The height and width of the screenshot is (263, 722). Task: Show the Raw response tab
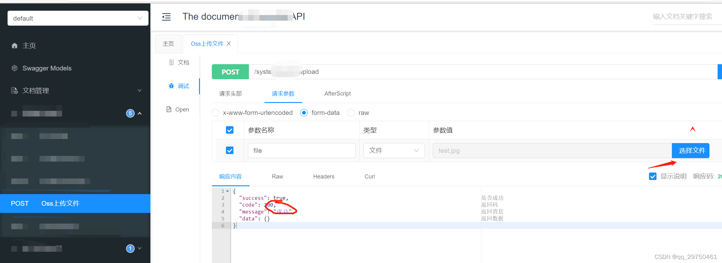pyautogui.click(x=277, y=177)
